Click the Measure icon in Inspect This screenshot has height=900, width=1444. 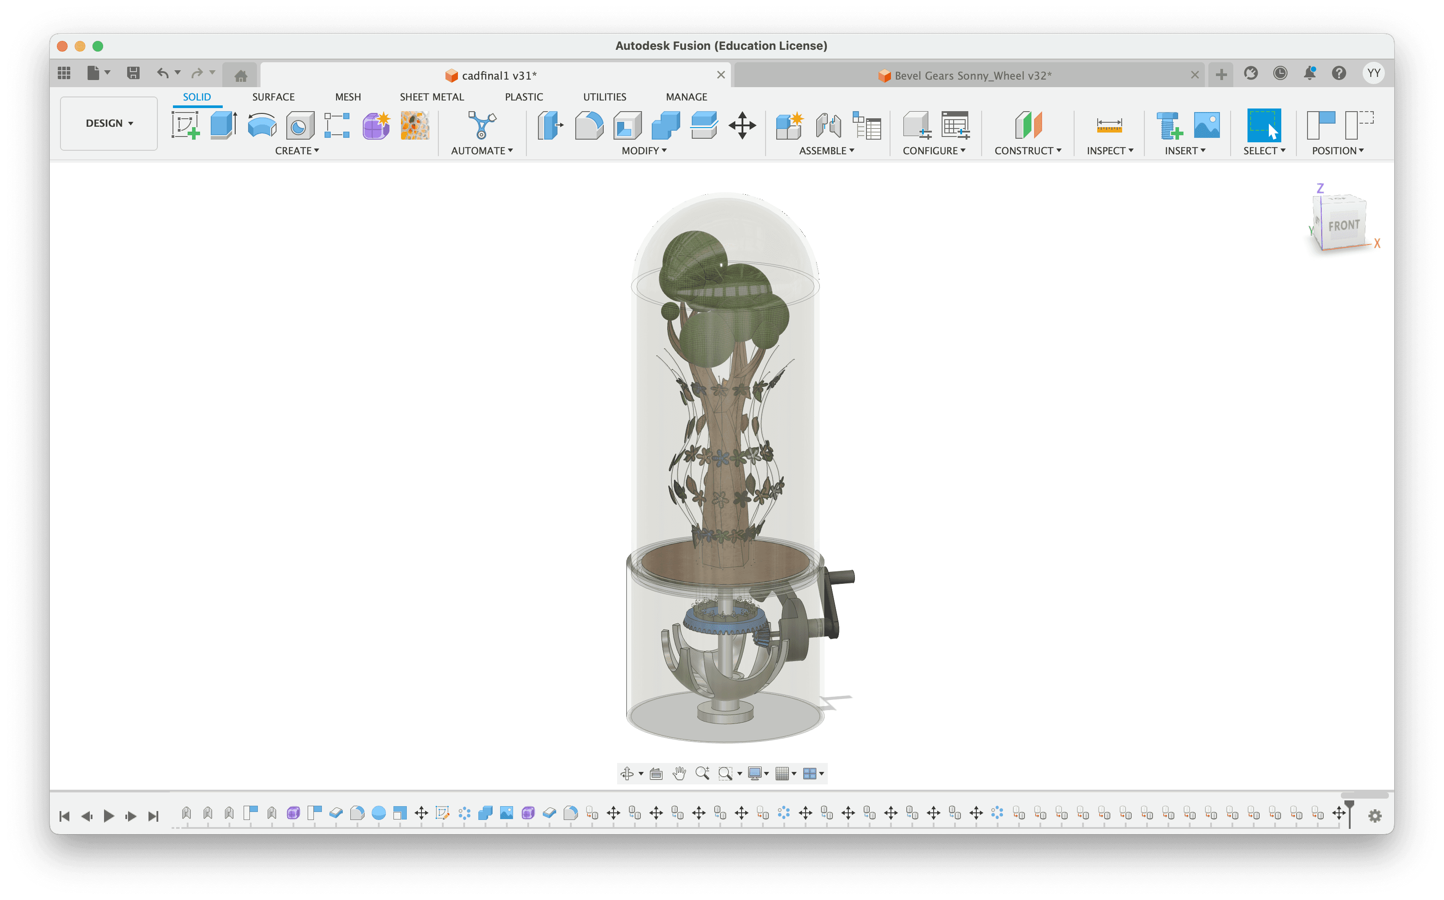[1109, 125]
